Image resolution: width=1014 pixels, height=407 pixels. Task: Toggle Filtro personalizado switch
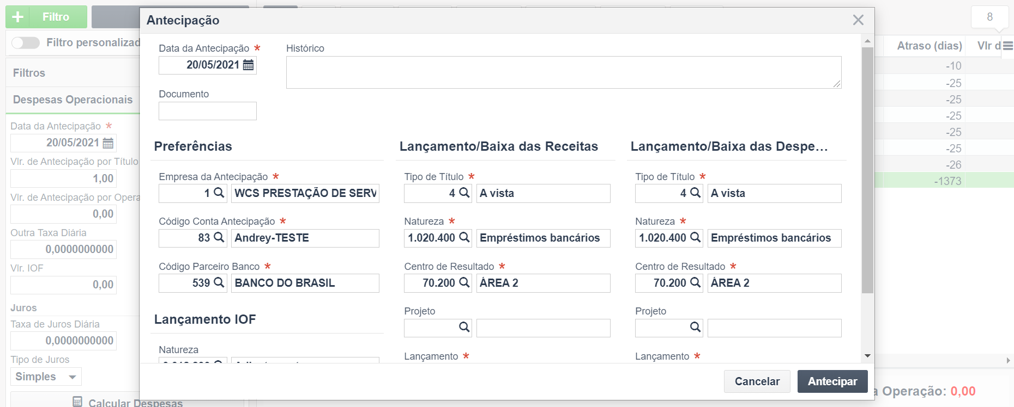click(26, 42)
